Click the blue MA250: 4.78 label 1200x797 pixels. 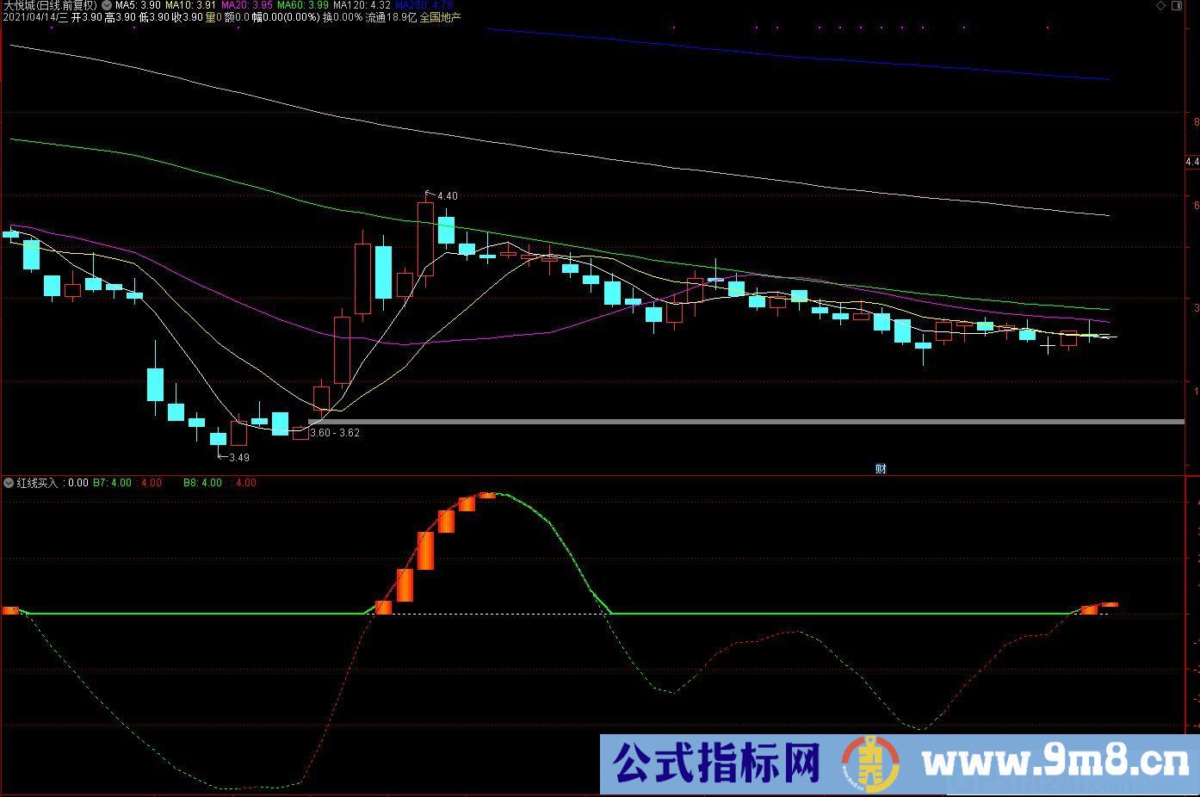tap(424, 5)
